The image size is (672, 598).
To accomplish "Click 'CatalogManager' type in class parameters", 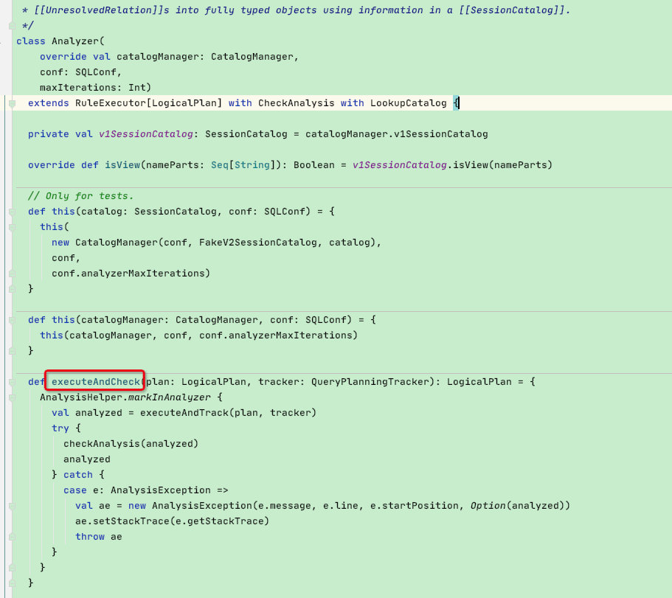I will [x=252, y=57].
